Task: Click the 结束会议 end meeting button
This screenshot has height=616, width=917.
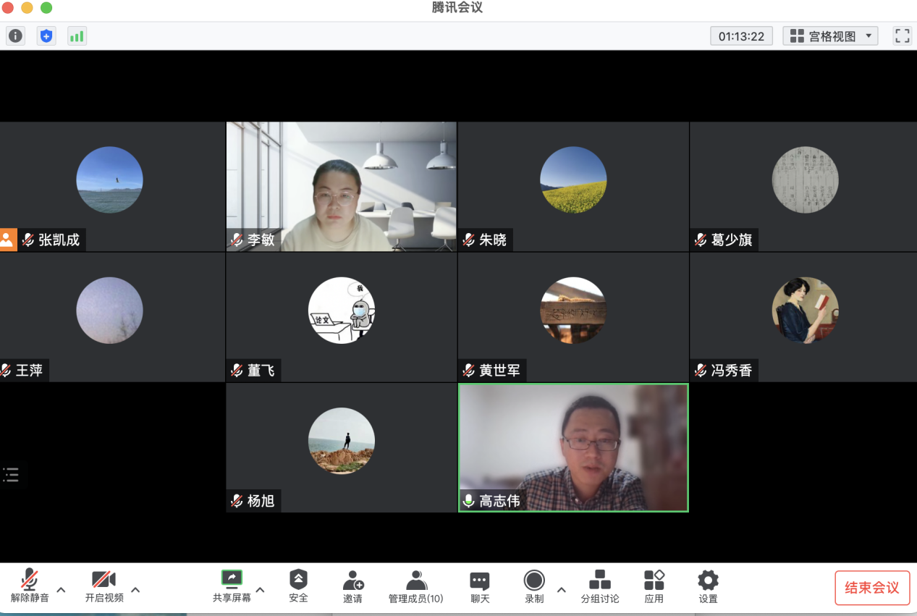Action: [x=871, y=587]
